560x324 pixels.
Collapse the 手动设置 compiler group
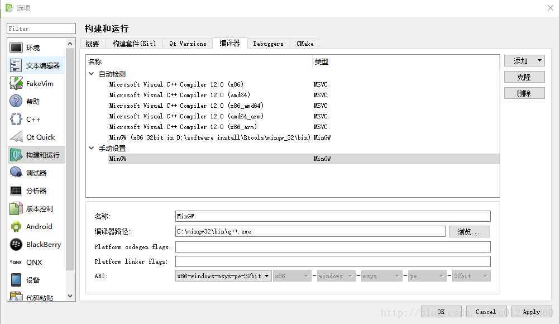[92, 148]
